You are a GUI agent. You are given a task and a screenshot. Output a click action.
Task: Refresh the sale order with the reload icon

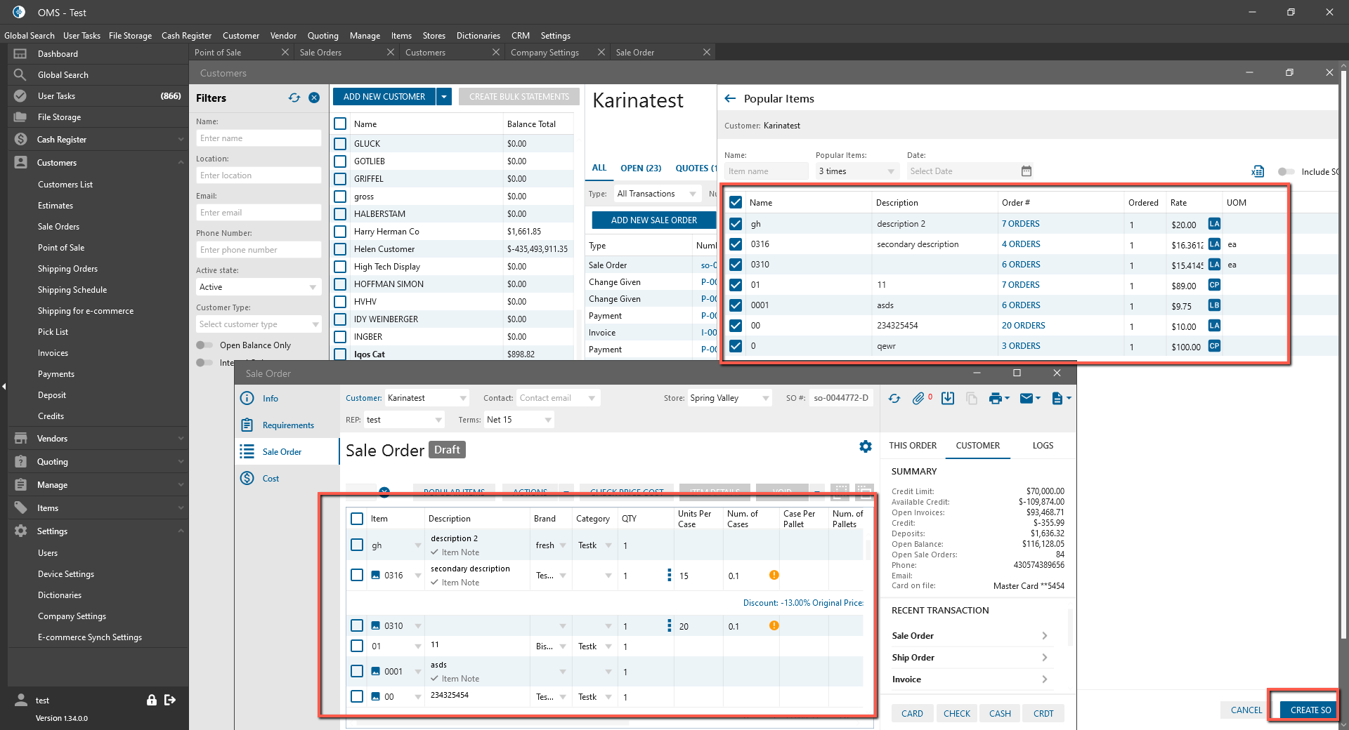click(x=894, y=399)
